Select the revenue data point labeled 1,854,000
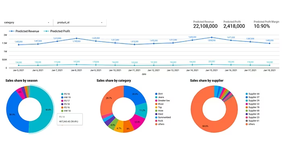 (211, 37)
